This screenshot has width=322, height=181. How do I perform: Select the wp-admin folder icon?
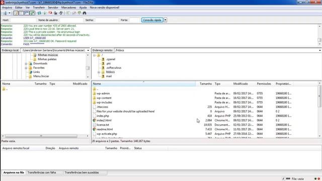tap(95, 94)
